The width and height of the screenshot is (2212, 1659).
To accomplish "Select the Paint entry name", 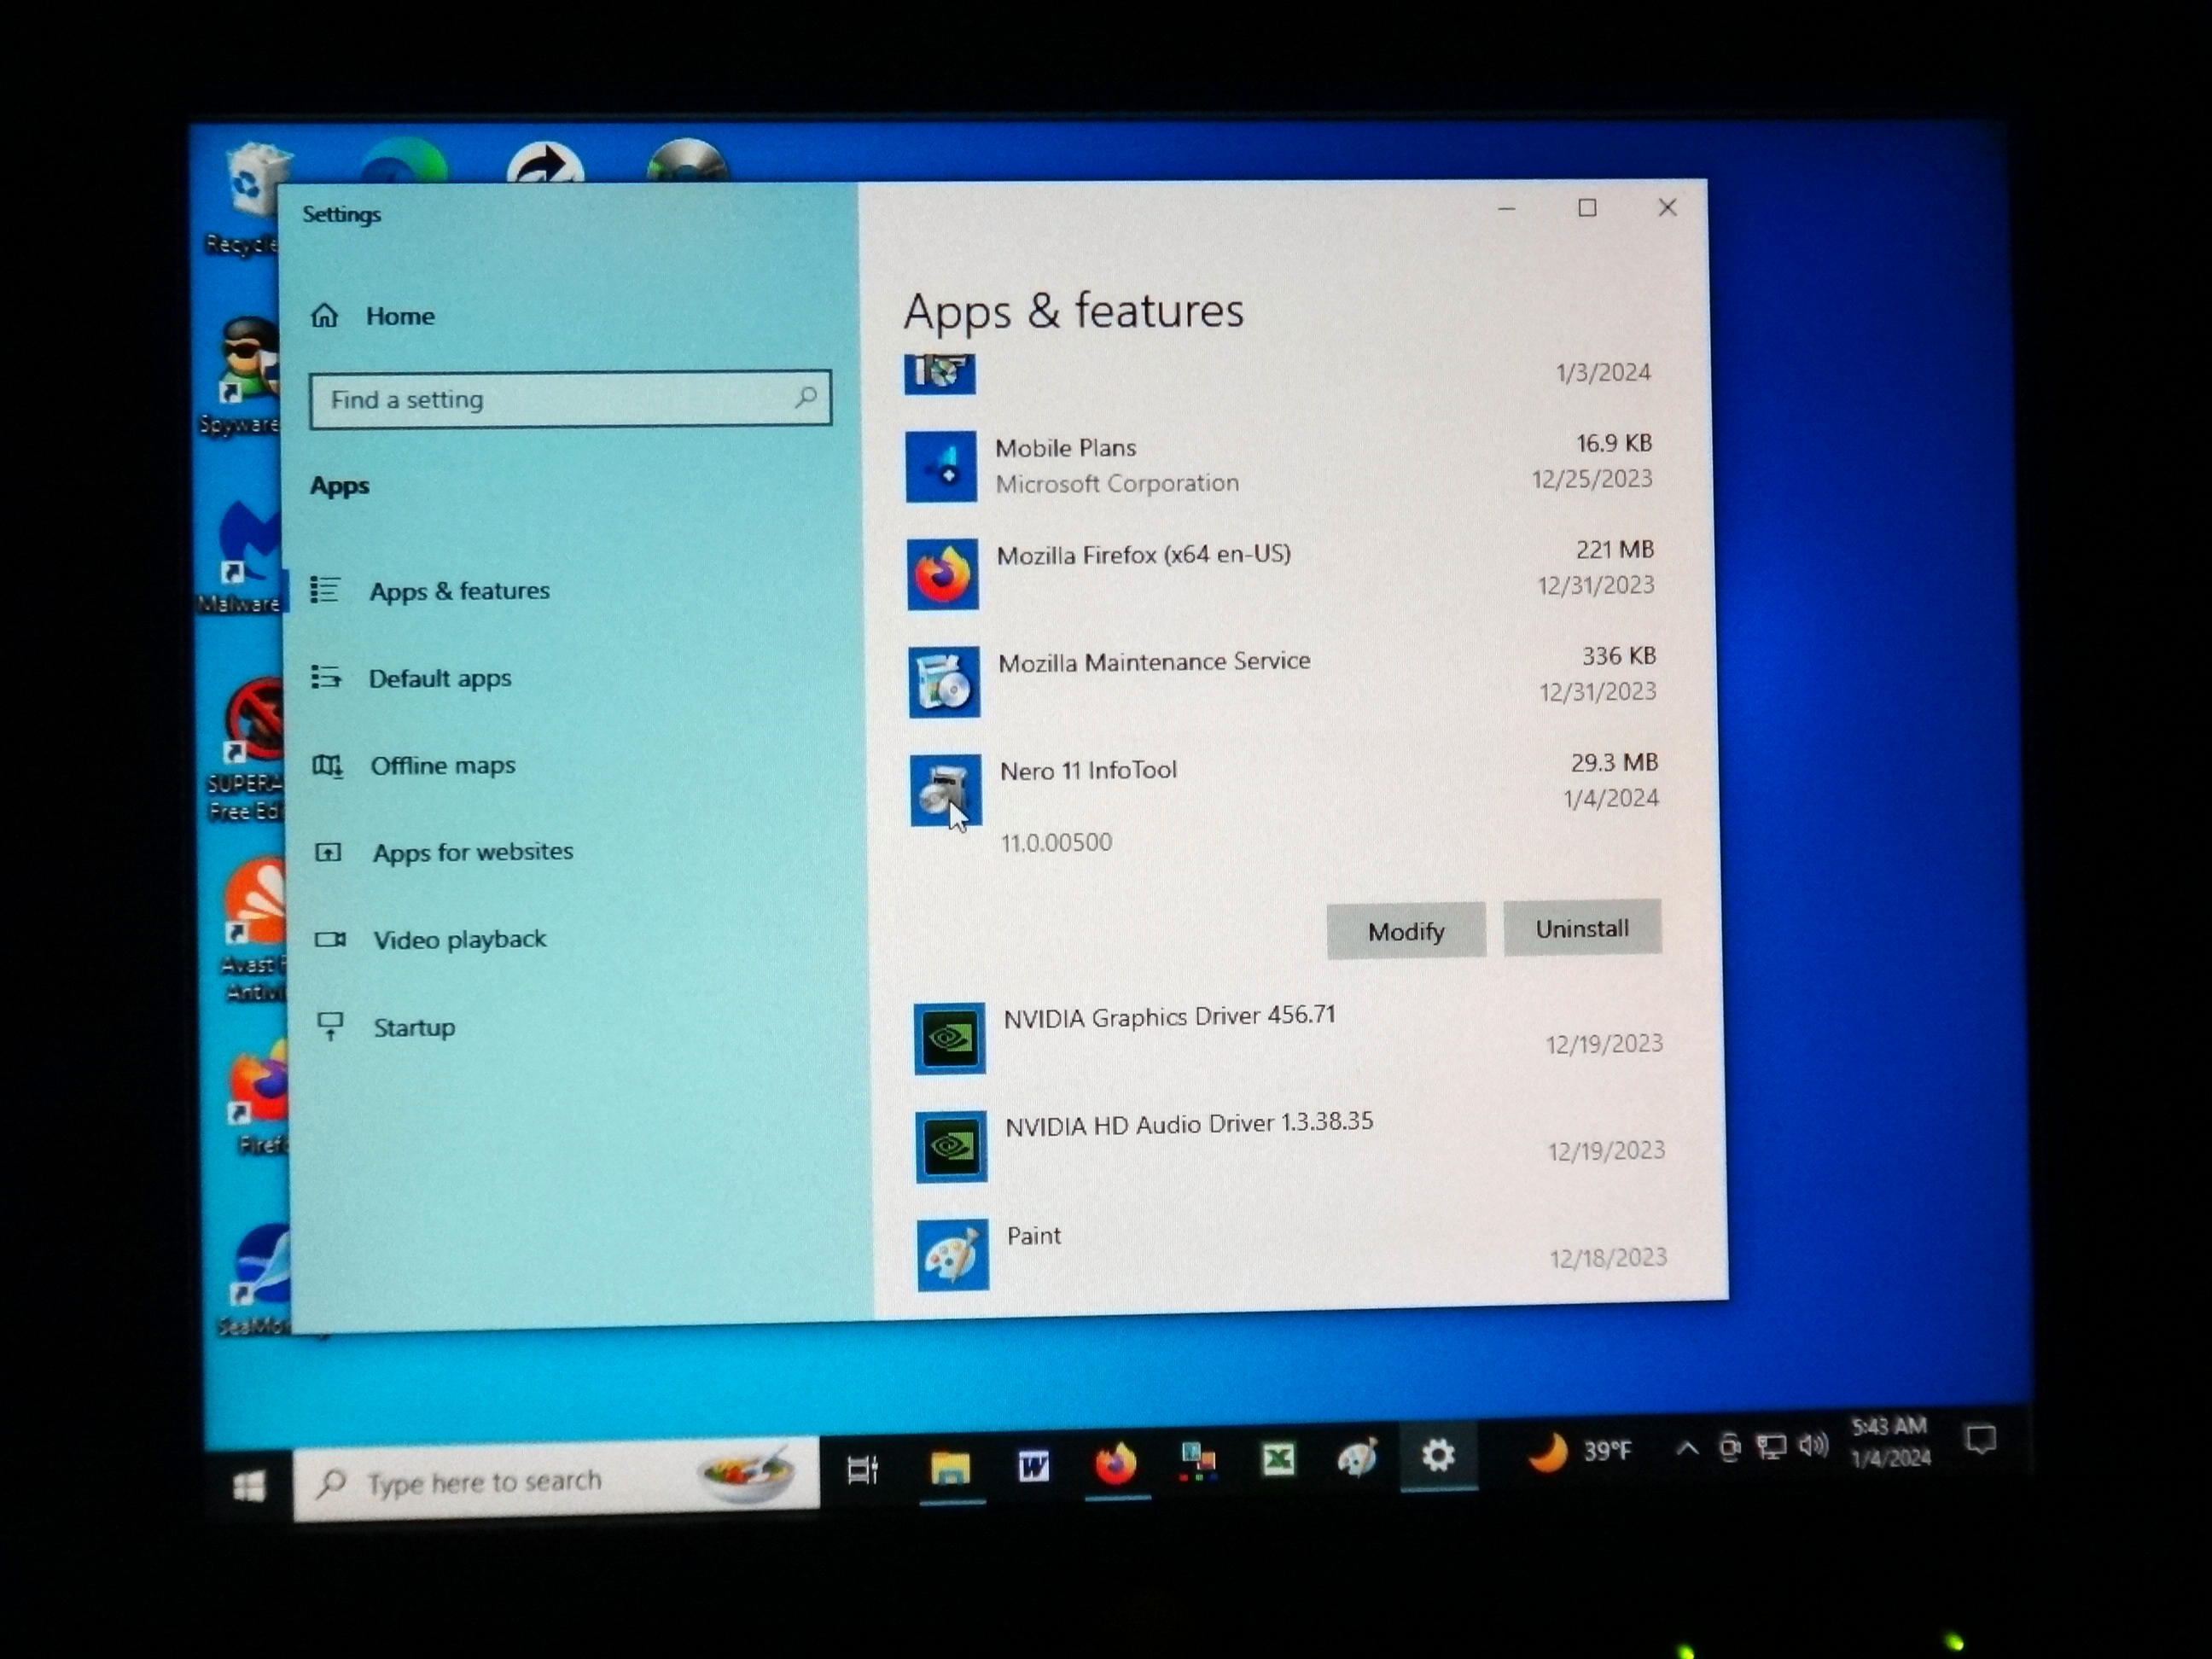I will tap(1034, 1236).
